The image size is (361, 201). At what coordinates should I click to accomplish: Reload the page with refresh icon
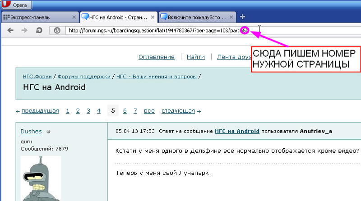(39, 30)
